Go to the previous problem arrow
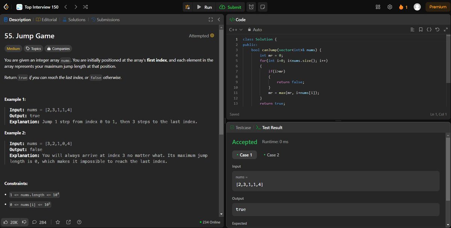Screen dimensions: 451x228 click(65, 7)
